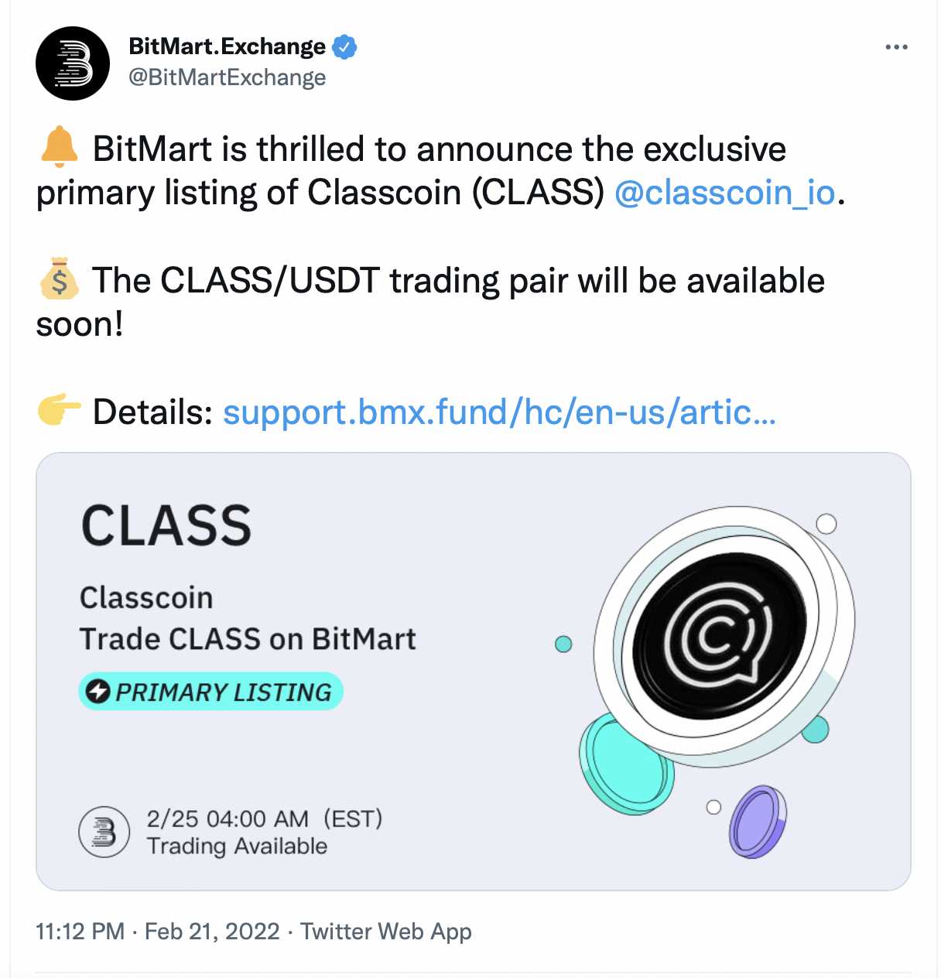Click the Trade CLASS on BitMart text

[x=248, y=639]
